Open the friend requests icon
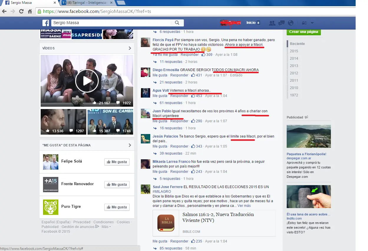The width and height of the screenshot is (368, 251). click(272, 23)
